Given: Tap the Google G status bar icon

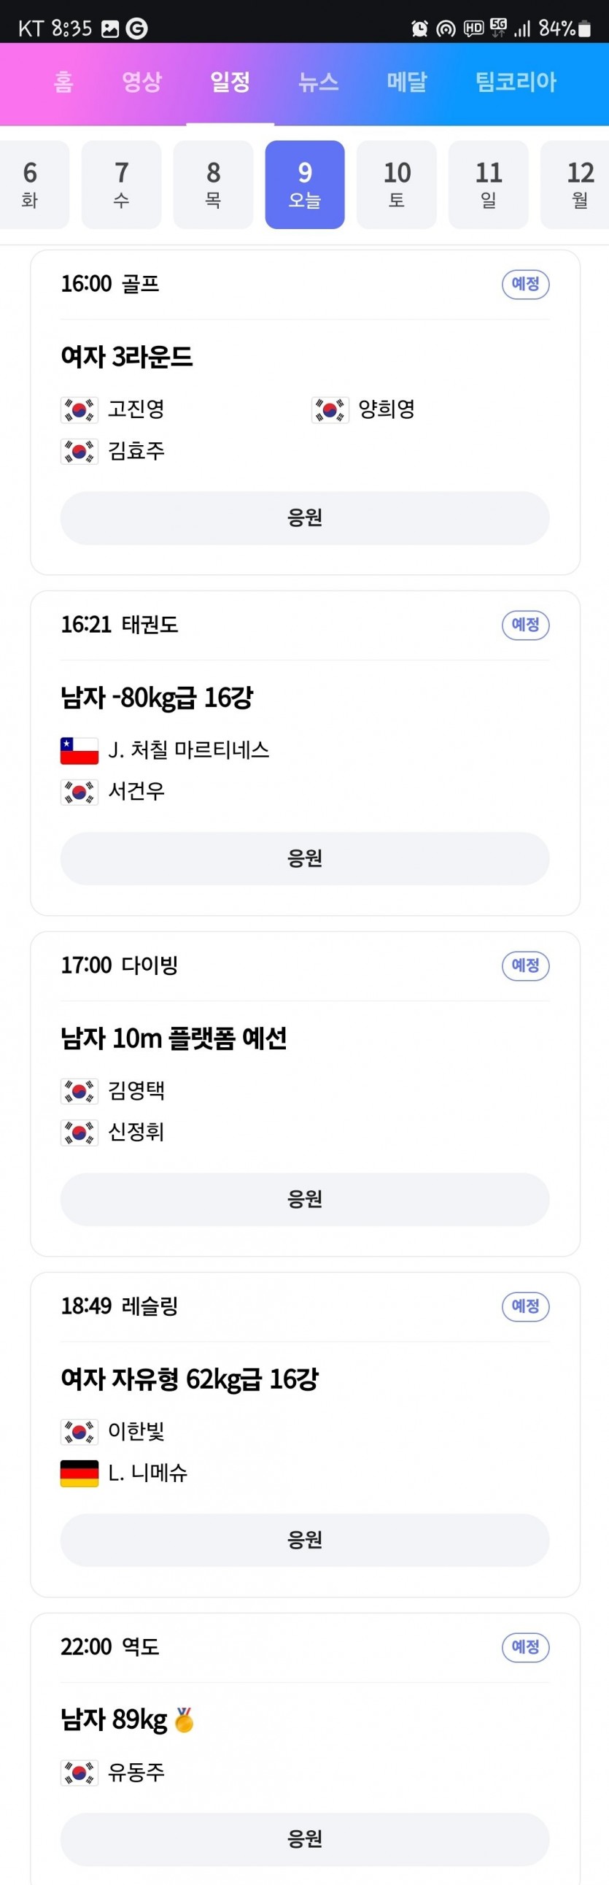Looking at the screenshot, I should (x=136, y=28).
